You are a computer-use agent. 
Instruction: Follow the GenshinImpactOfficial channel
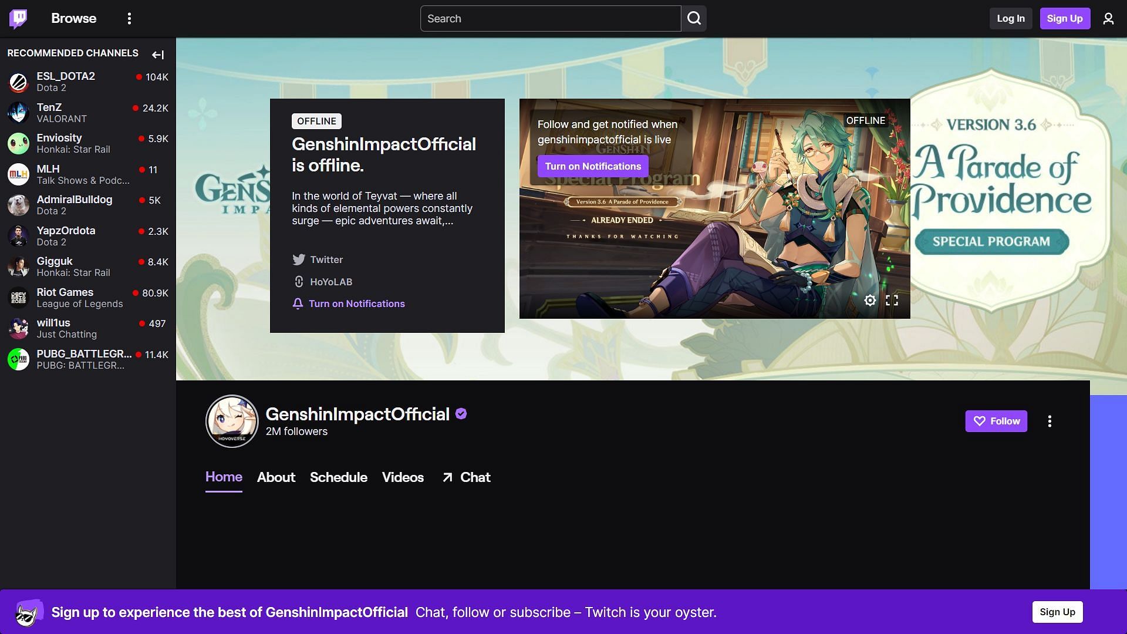click(x=996, y=421)
